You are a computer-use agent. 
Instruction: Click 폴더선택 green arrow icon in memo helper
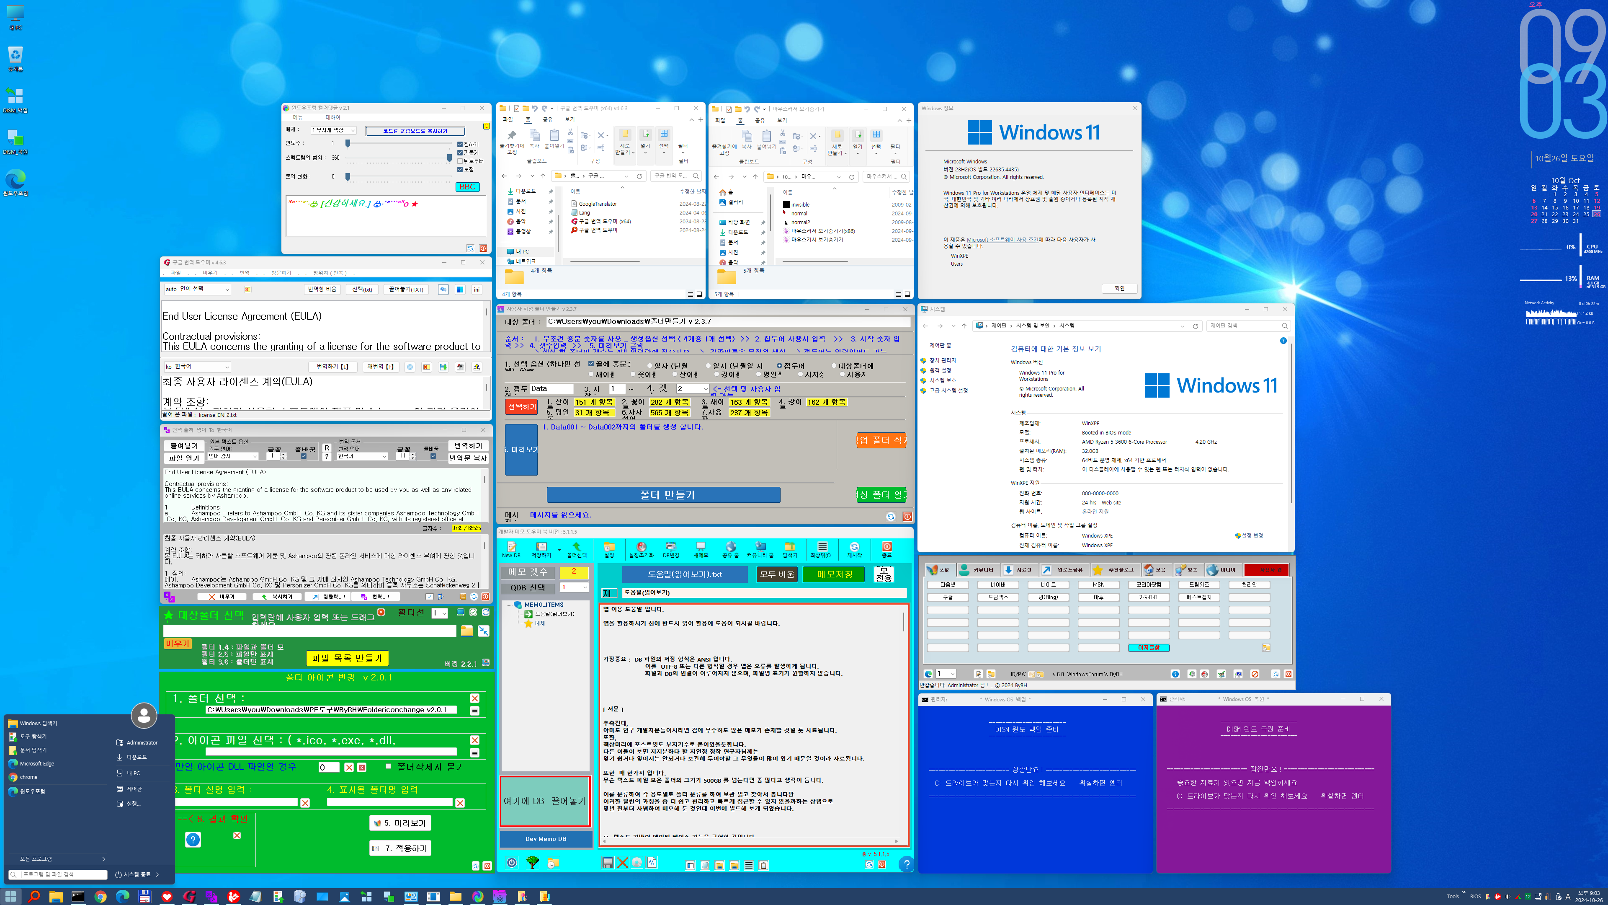576,549
